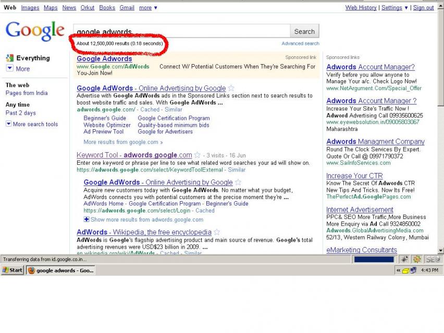Click Similar for the Keyword Tool result
The image size is (444, 333).
point(237,169)
